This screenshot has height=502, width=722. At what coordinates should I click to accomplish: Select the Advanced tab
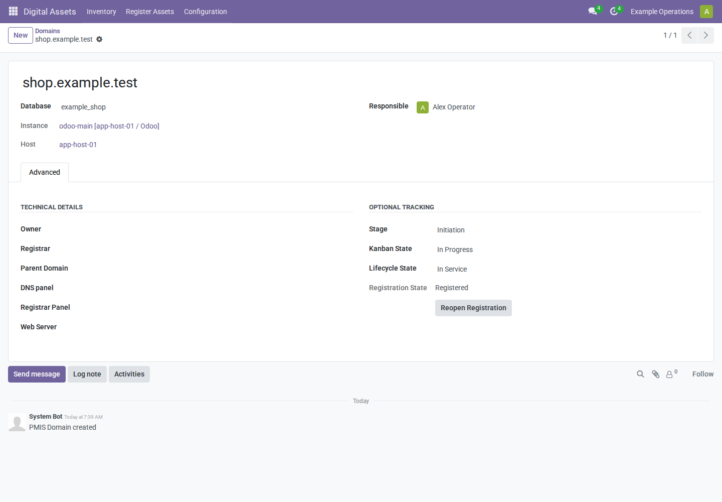tap(45, 172)
